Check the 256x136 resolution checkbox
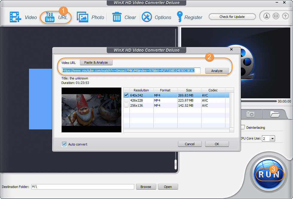This screenshot has height=199, width=293. 126,105
